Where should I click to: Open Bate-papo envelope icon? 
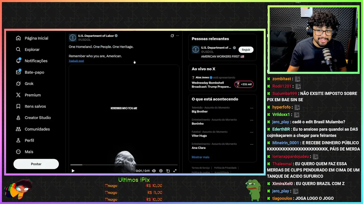tap(18, 72)
